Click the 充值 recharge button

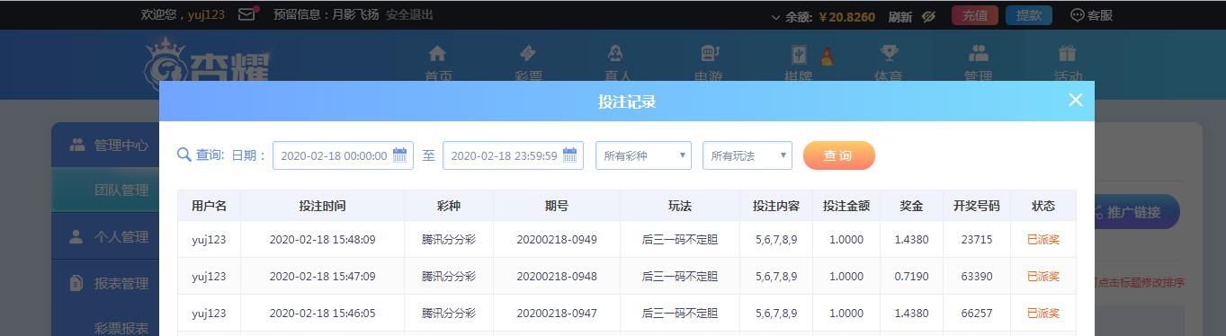pyautogui.click(x=974, y=15)
